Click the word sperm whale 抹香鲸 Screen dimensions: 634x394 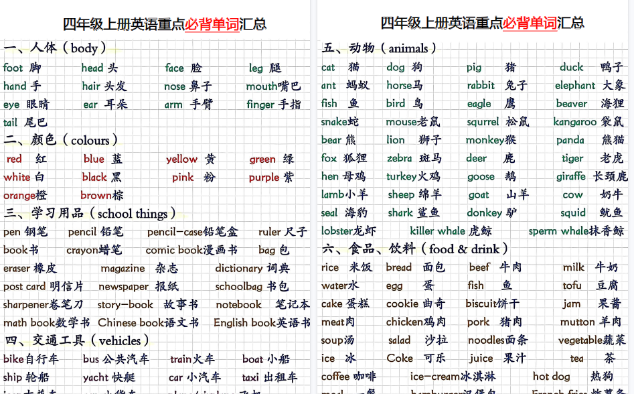click(577, 231)
